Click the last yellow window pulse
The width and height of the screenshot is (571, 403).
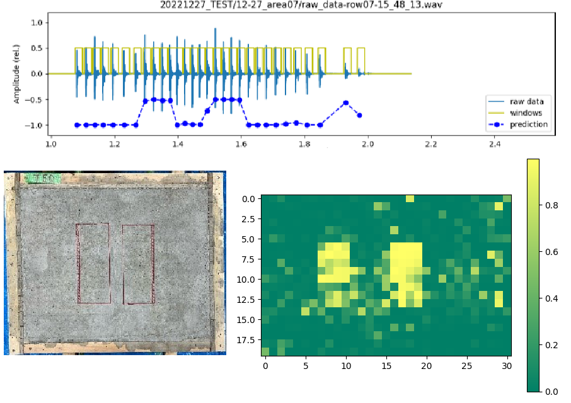(x=360, y=60)
